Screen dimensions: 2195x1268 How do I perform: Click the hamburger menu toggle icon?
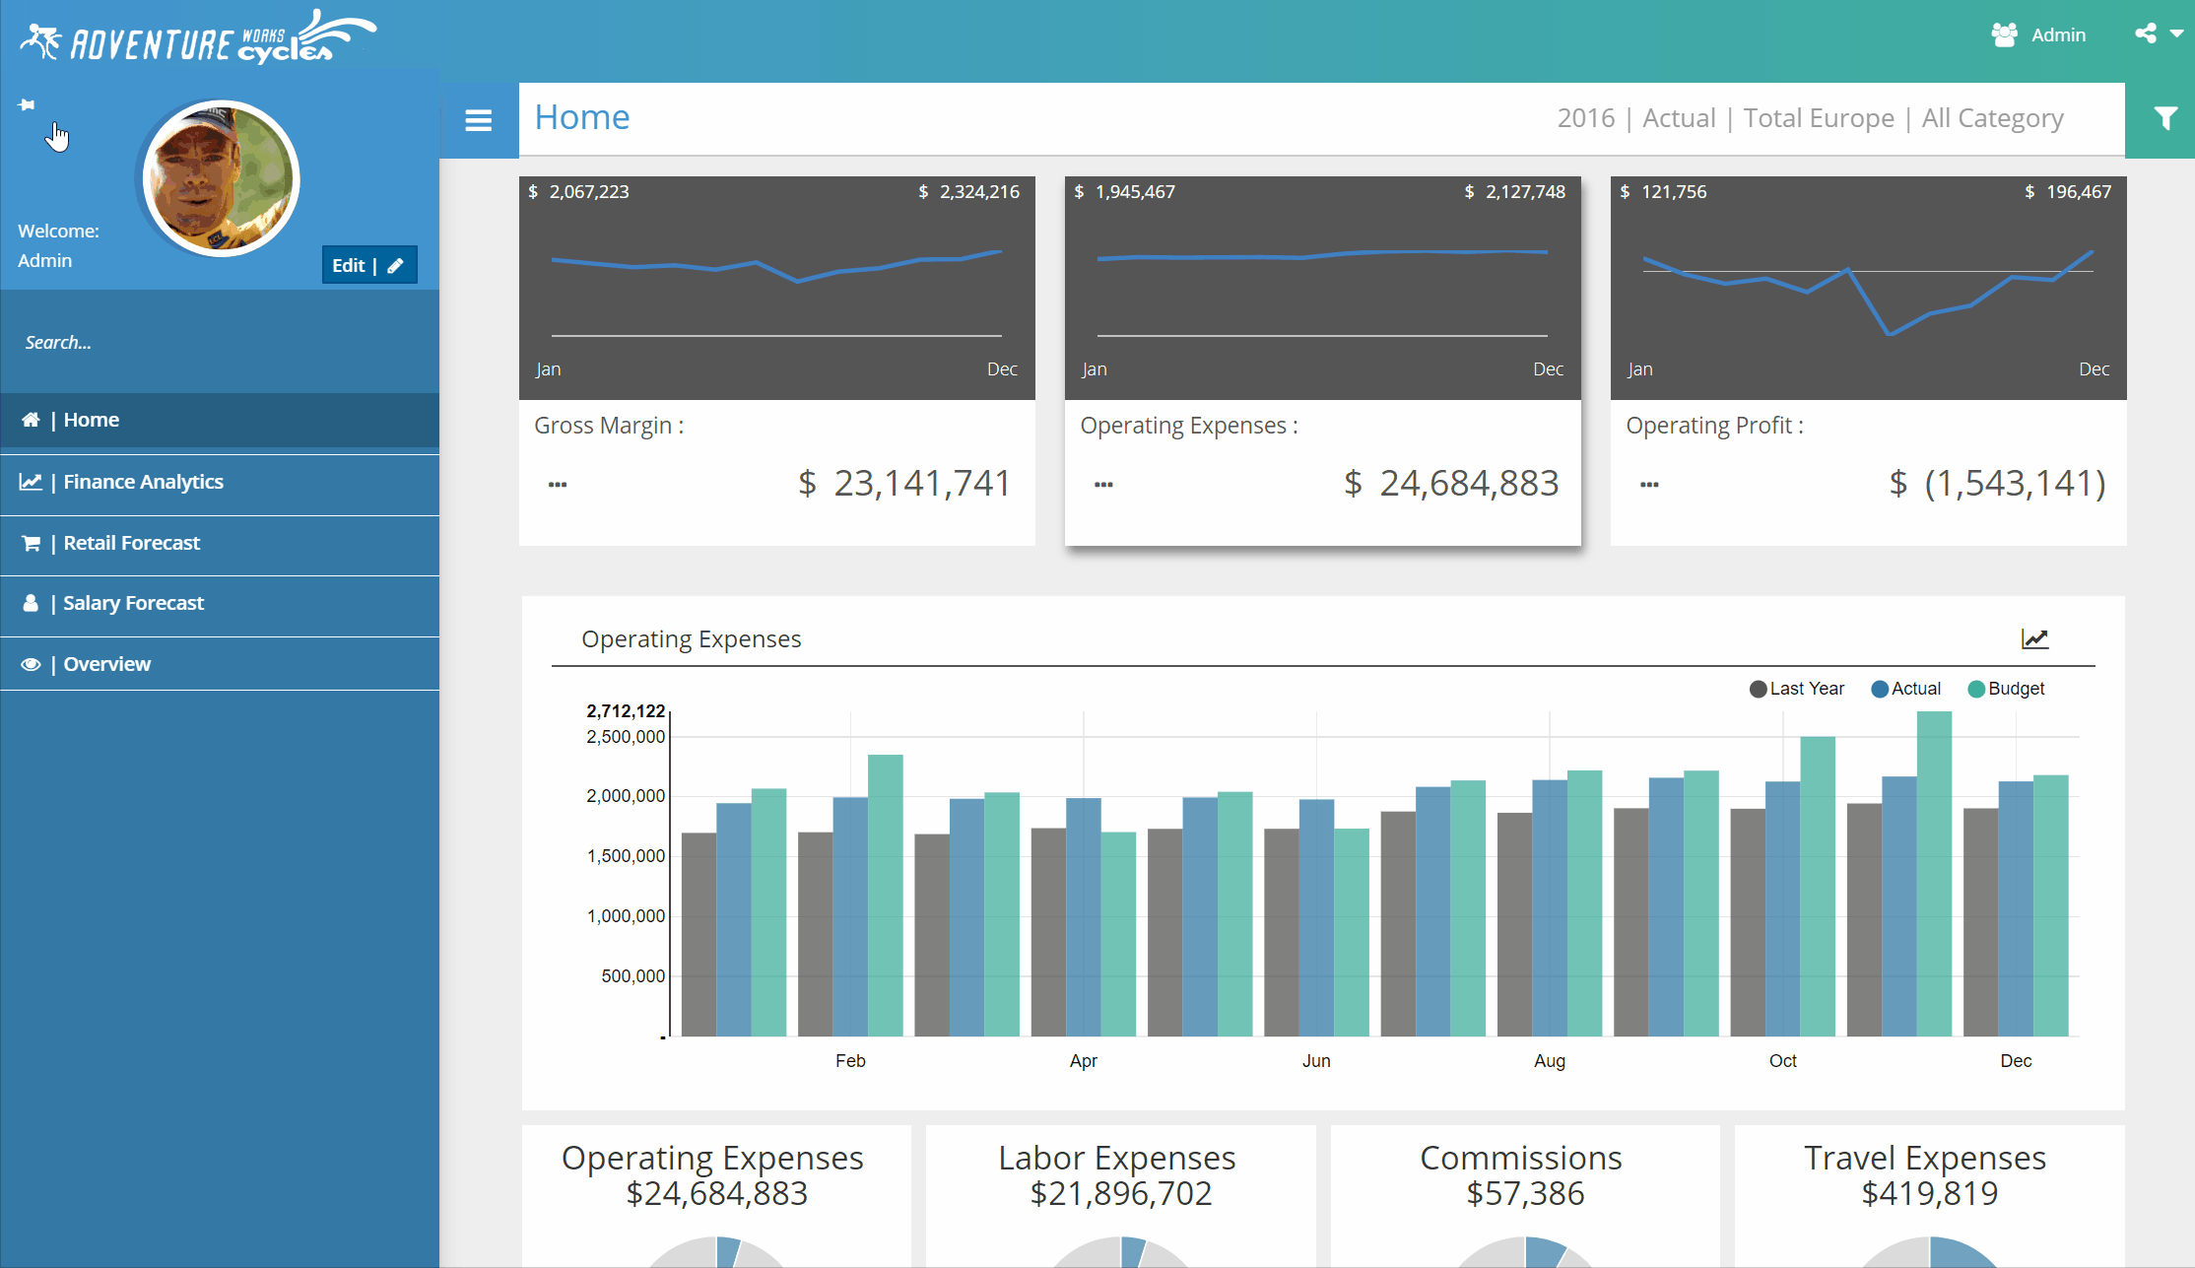[x=479, y=120]
